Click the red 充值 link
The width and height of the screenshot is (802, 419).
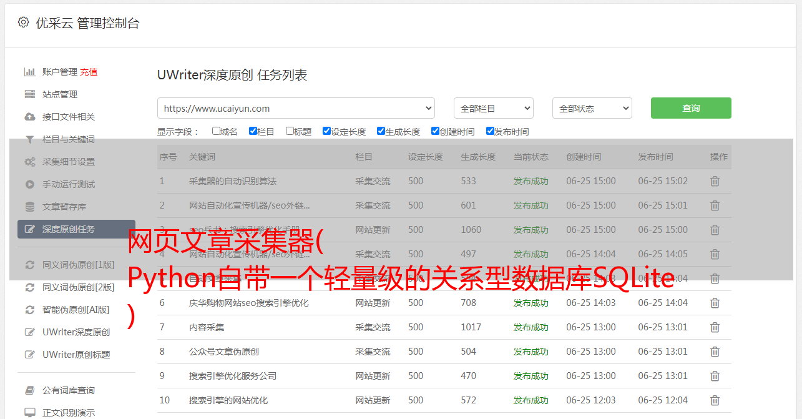click(x=89, y=72)
